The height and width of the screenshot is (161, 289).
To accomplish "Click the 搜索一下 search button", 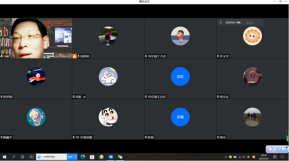I will click(x=72, y=157).
